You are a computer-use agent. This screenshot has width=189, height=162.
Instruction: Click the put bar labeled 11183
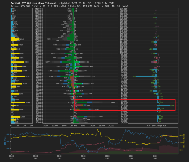coord(86,109)
